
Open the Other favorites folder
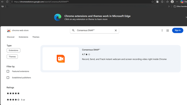tap(180, 6)
